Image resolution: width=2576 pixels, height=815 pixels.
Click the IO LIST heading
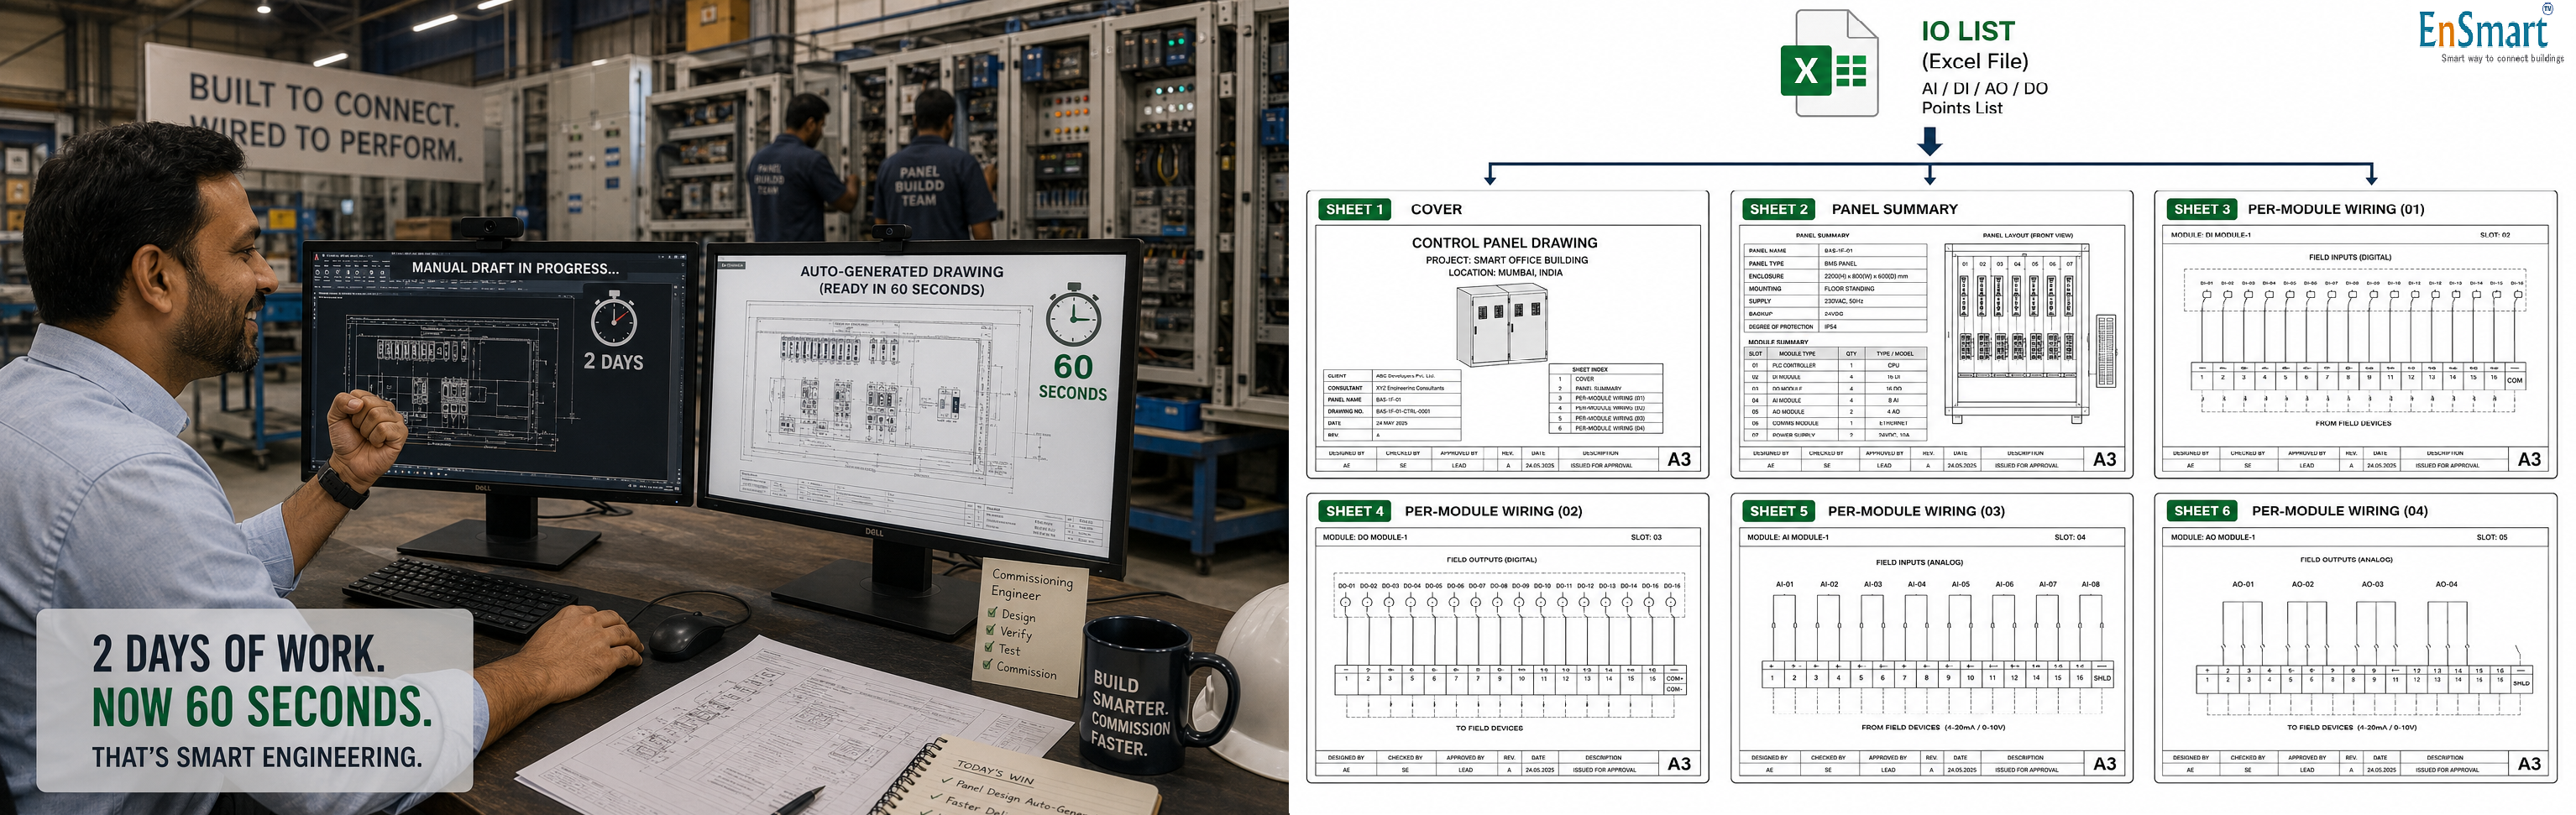click(1968, 32)
